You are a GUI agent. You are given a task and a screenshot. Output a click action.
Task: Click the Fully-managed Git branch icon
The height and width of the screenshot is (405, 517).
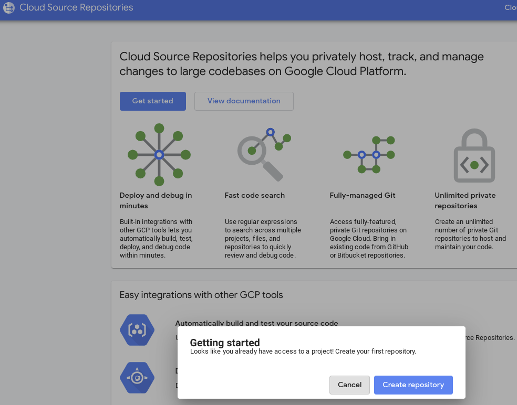[x=369, y=155]
